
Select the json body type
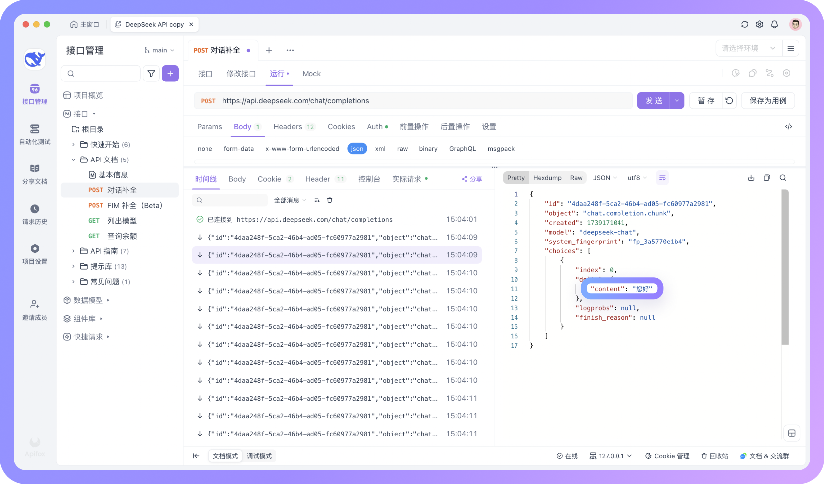tap(357, 149)
